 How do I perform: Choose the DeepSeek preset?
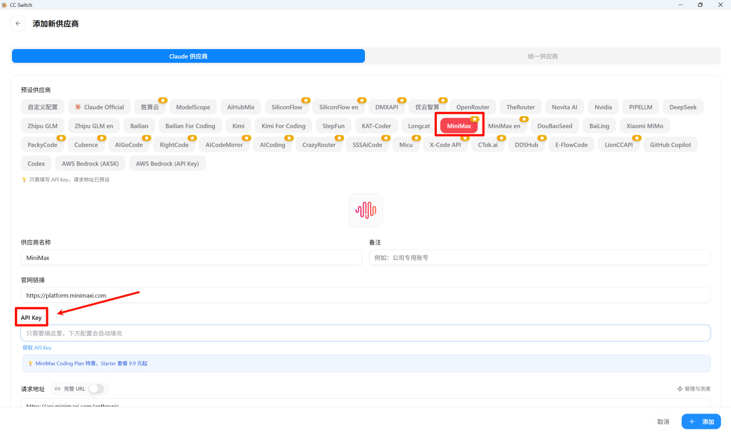click(x=683, y=107)
